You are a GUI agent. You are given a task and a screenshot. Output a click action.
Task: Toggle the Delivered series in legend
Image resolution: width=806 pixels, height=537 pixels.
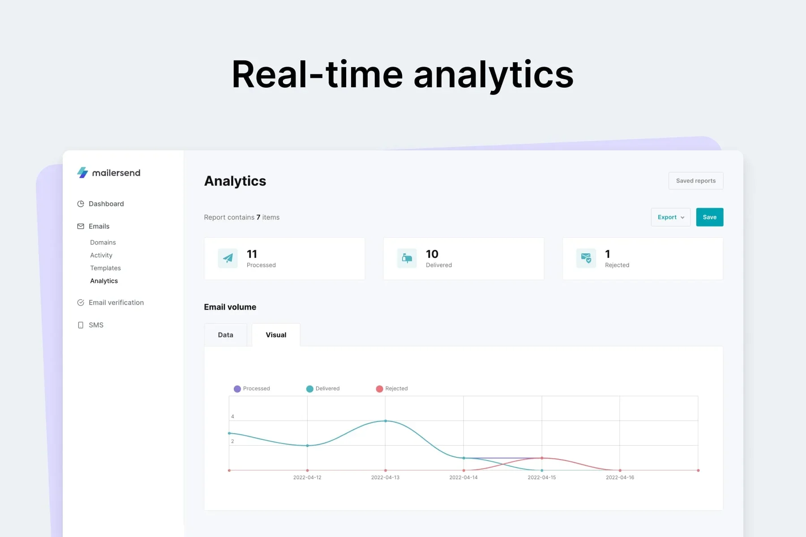[x=323, y=389]
